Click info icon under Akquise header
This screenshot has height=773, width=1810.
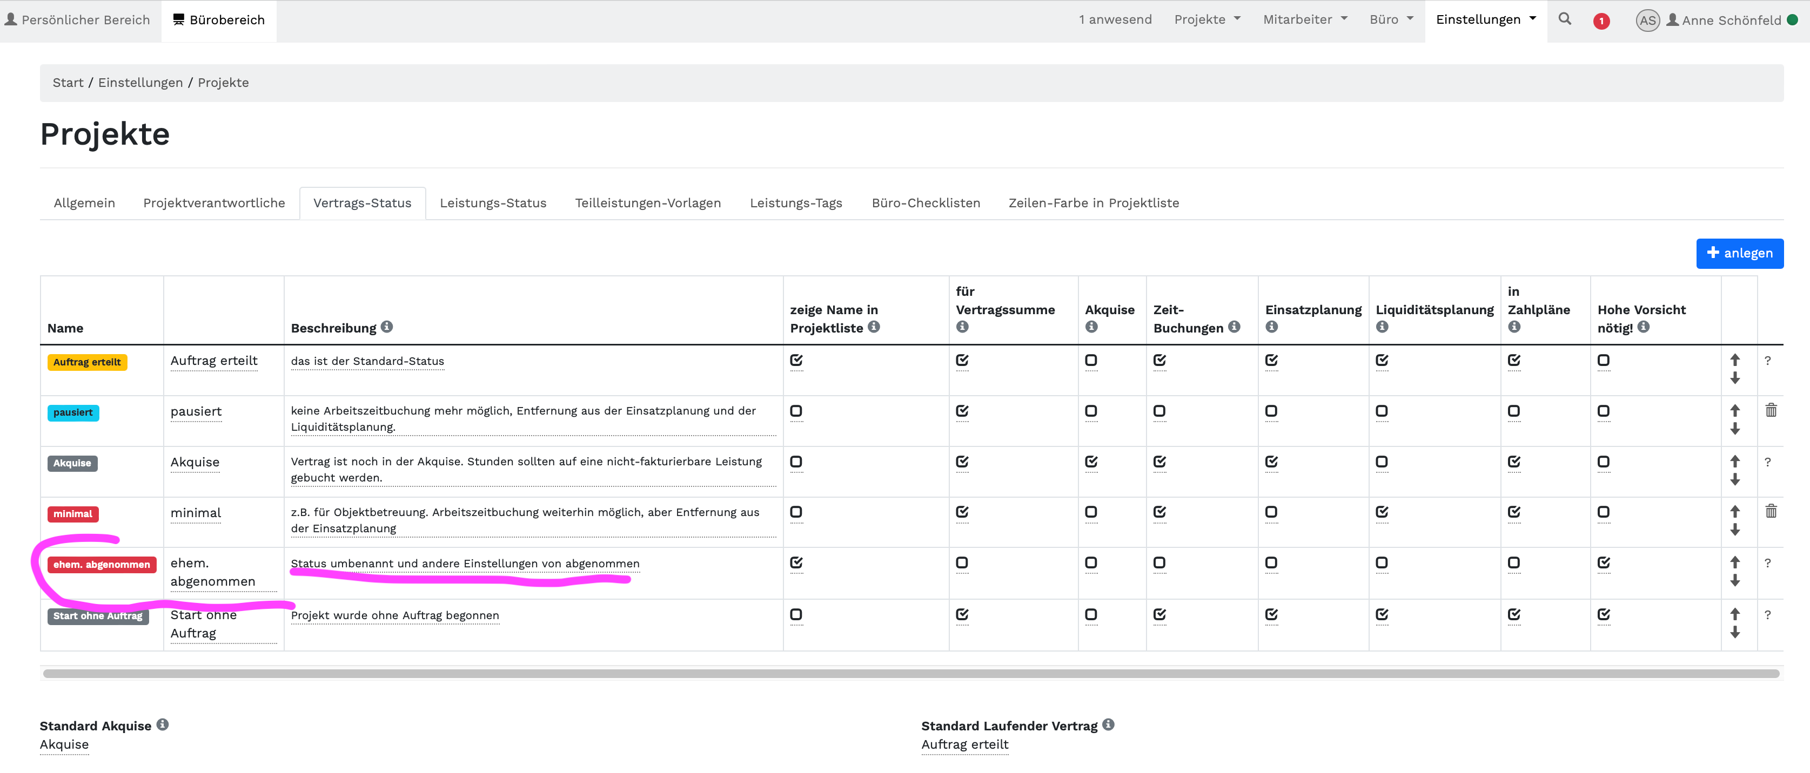1091,327
